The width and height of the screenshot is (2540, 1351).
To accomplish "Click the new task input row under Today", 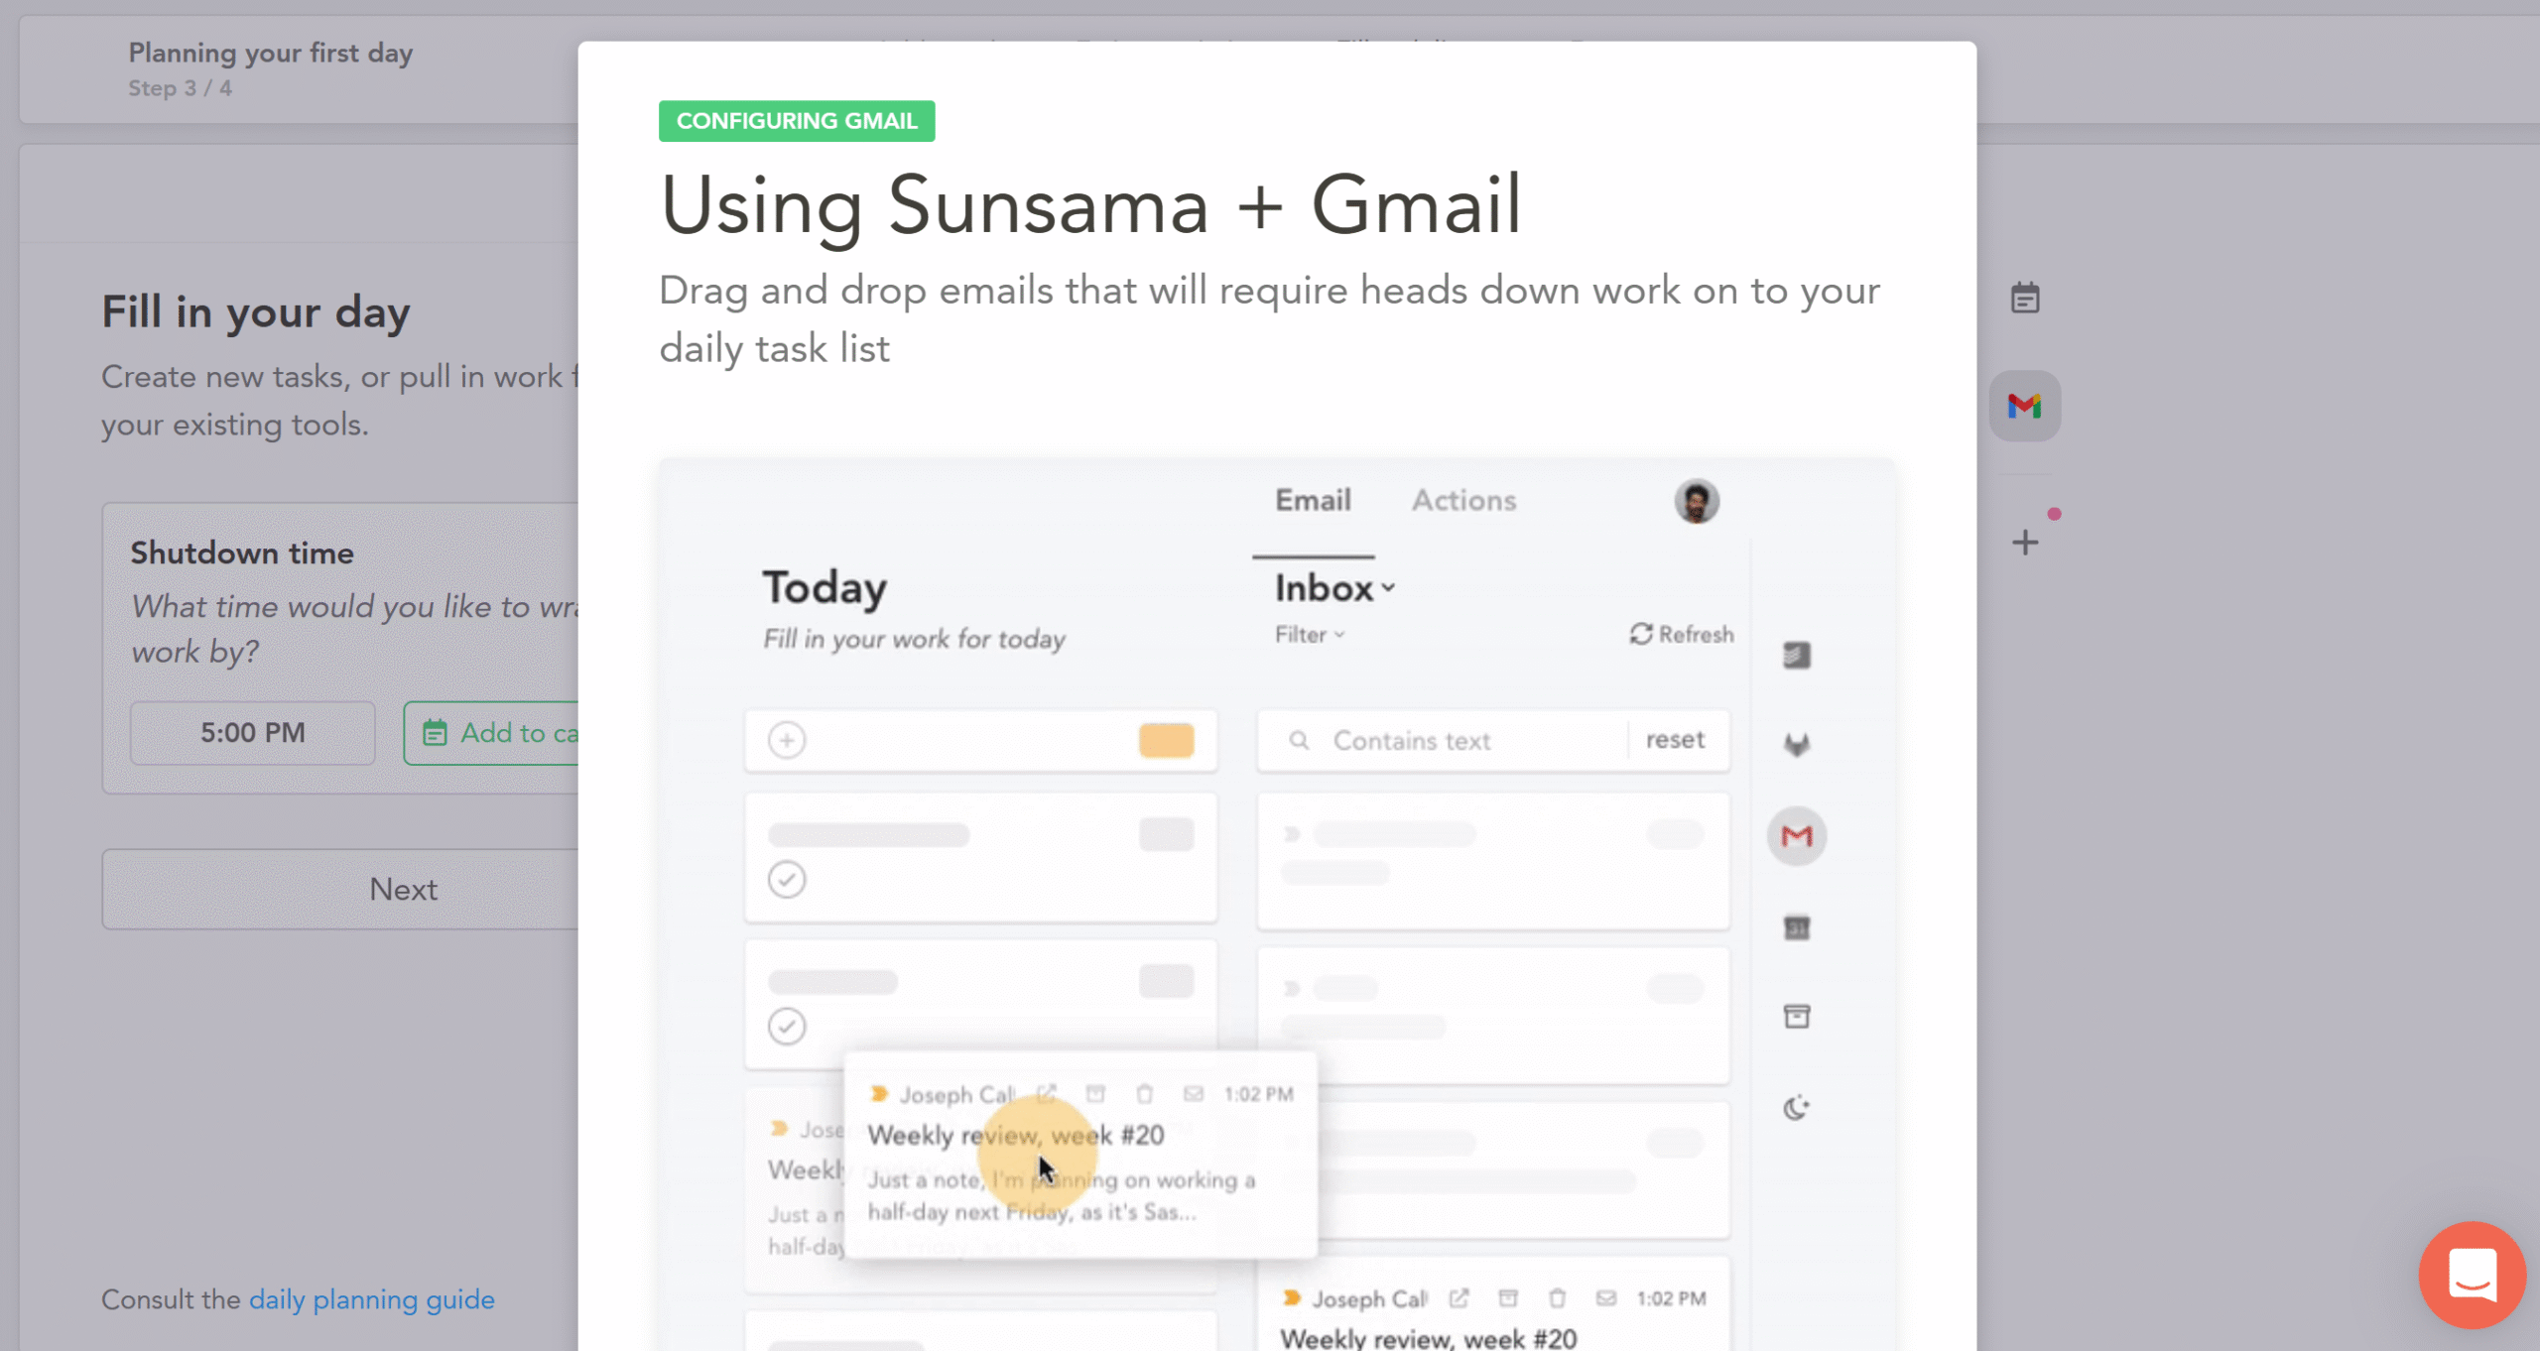I will point(981,740).
